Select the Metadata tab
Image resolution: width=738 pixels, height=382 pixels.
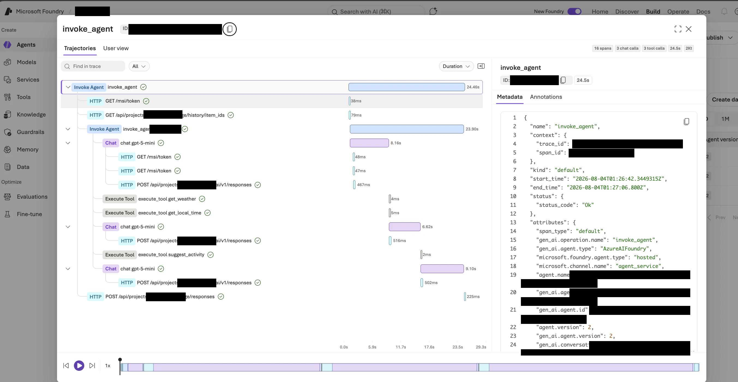click(x=510, y=97)
